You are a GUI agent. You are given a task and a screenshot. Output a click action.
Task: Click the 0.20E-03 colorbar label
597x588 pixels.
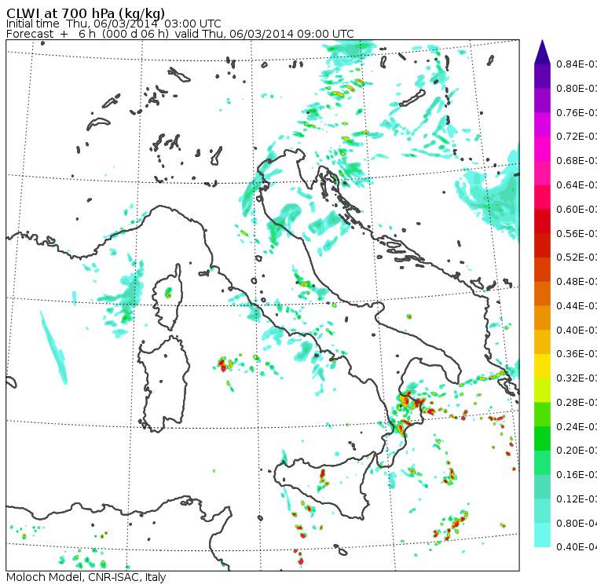coord(577,451)
